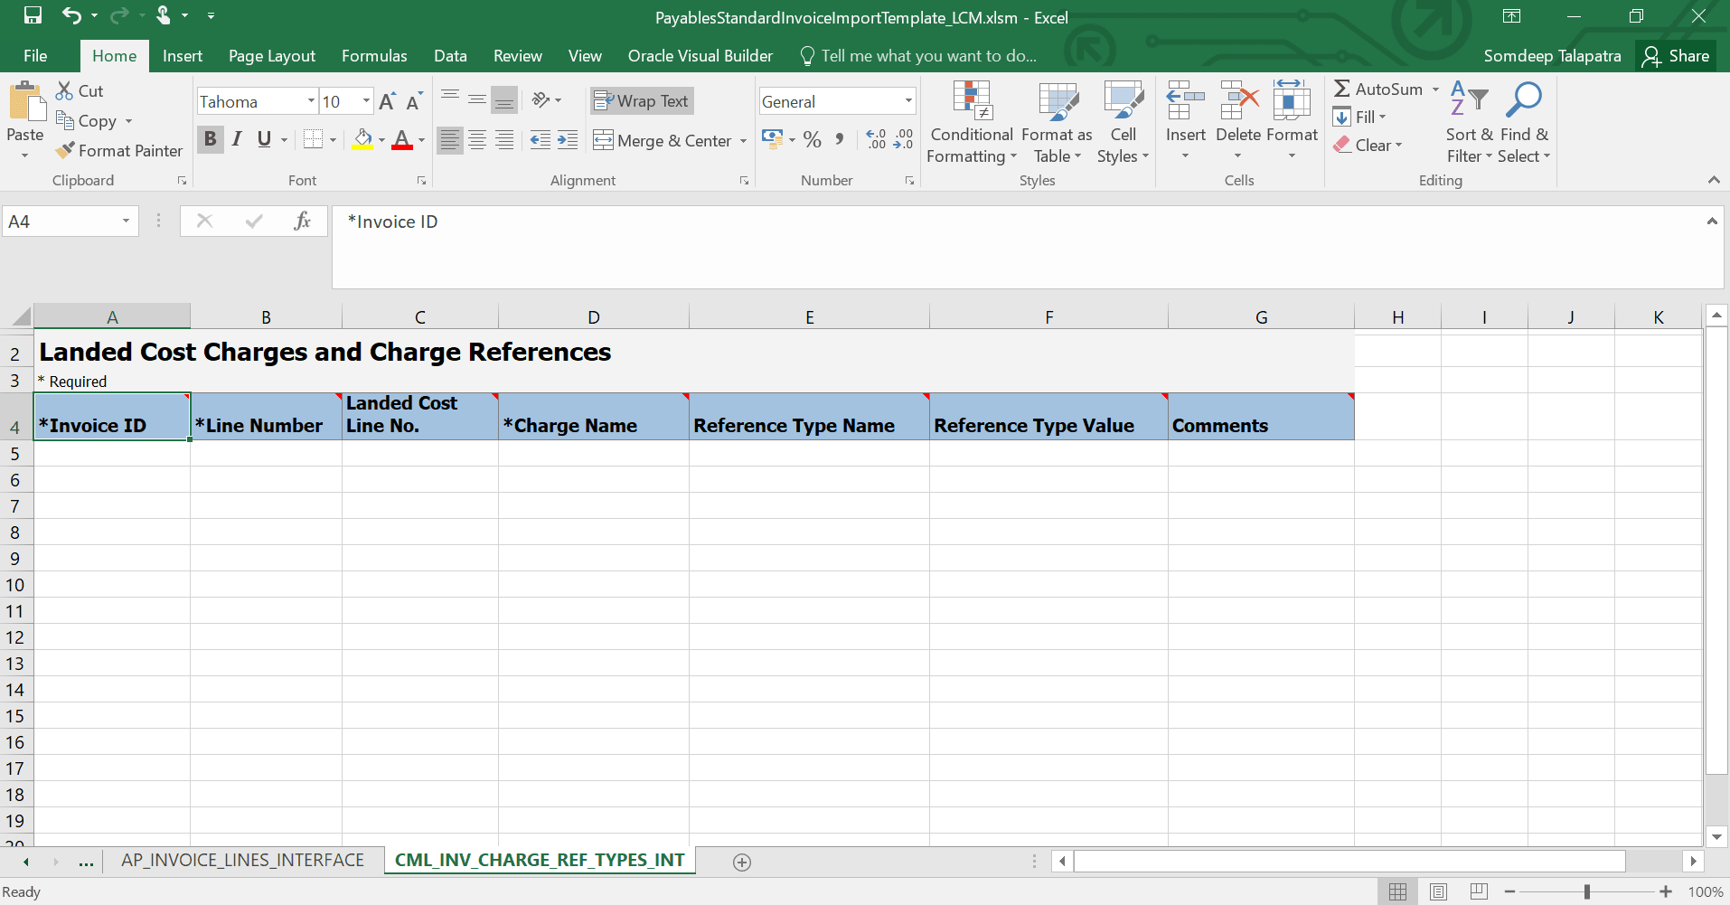Viewport: 1730px width, 905px height.
Task: Click the Save icon in title bar
Action: pos(33,15)
